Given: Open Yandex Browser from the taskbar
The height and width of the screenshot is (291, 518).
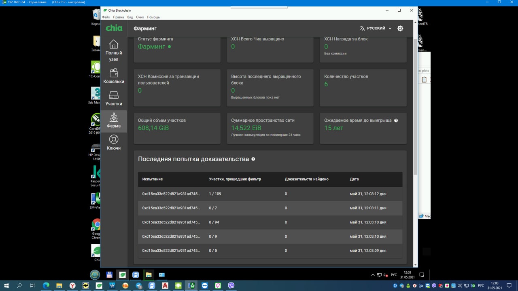Looking at the screenshot, I should tap(72, 285).
